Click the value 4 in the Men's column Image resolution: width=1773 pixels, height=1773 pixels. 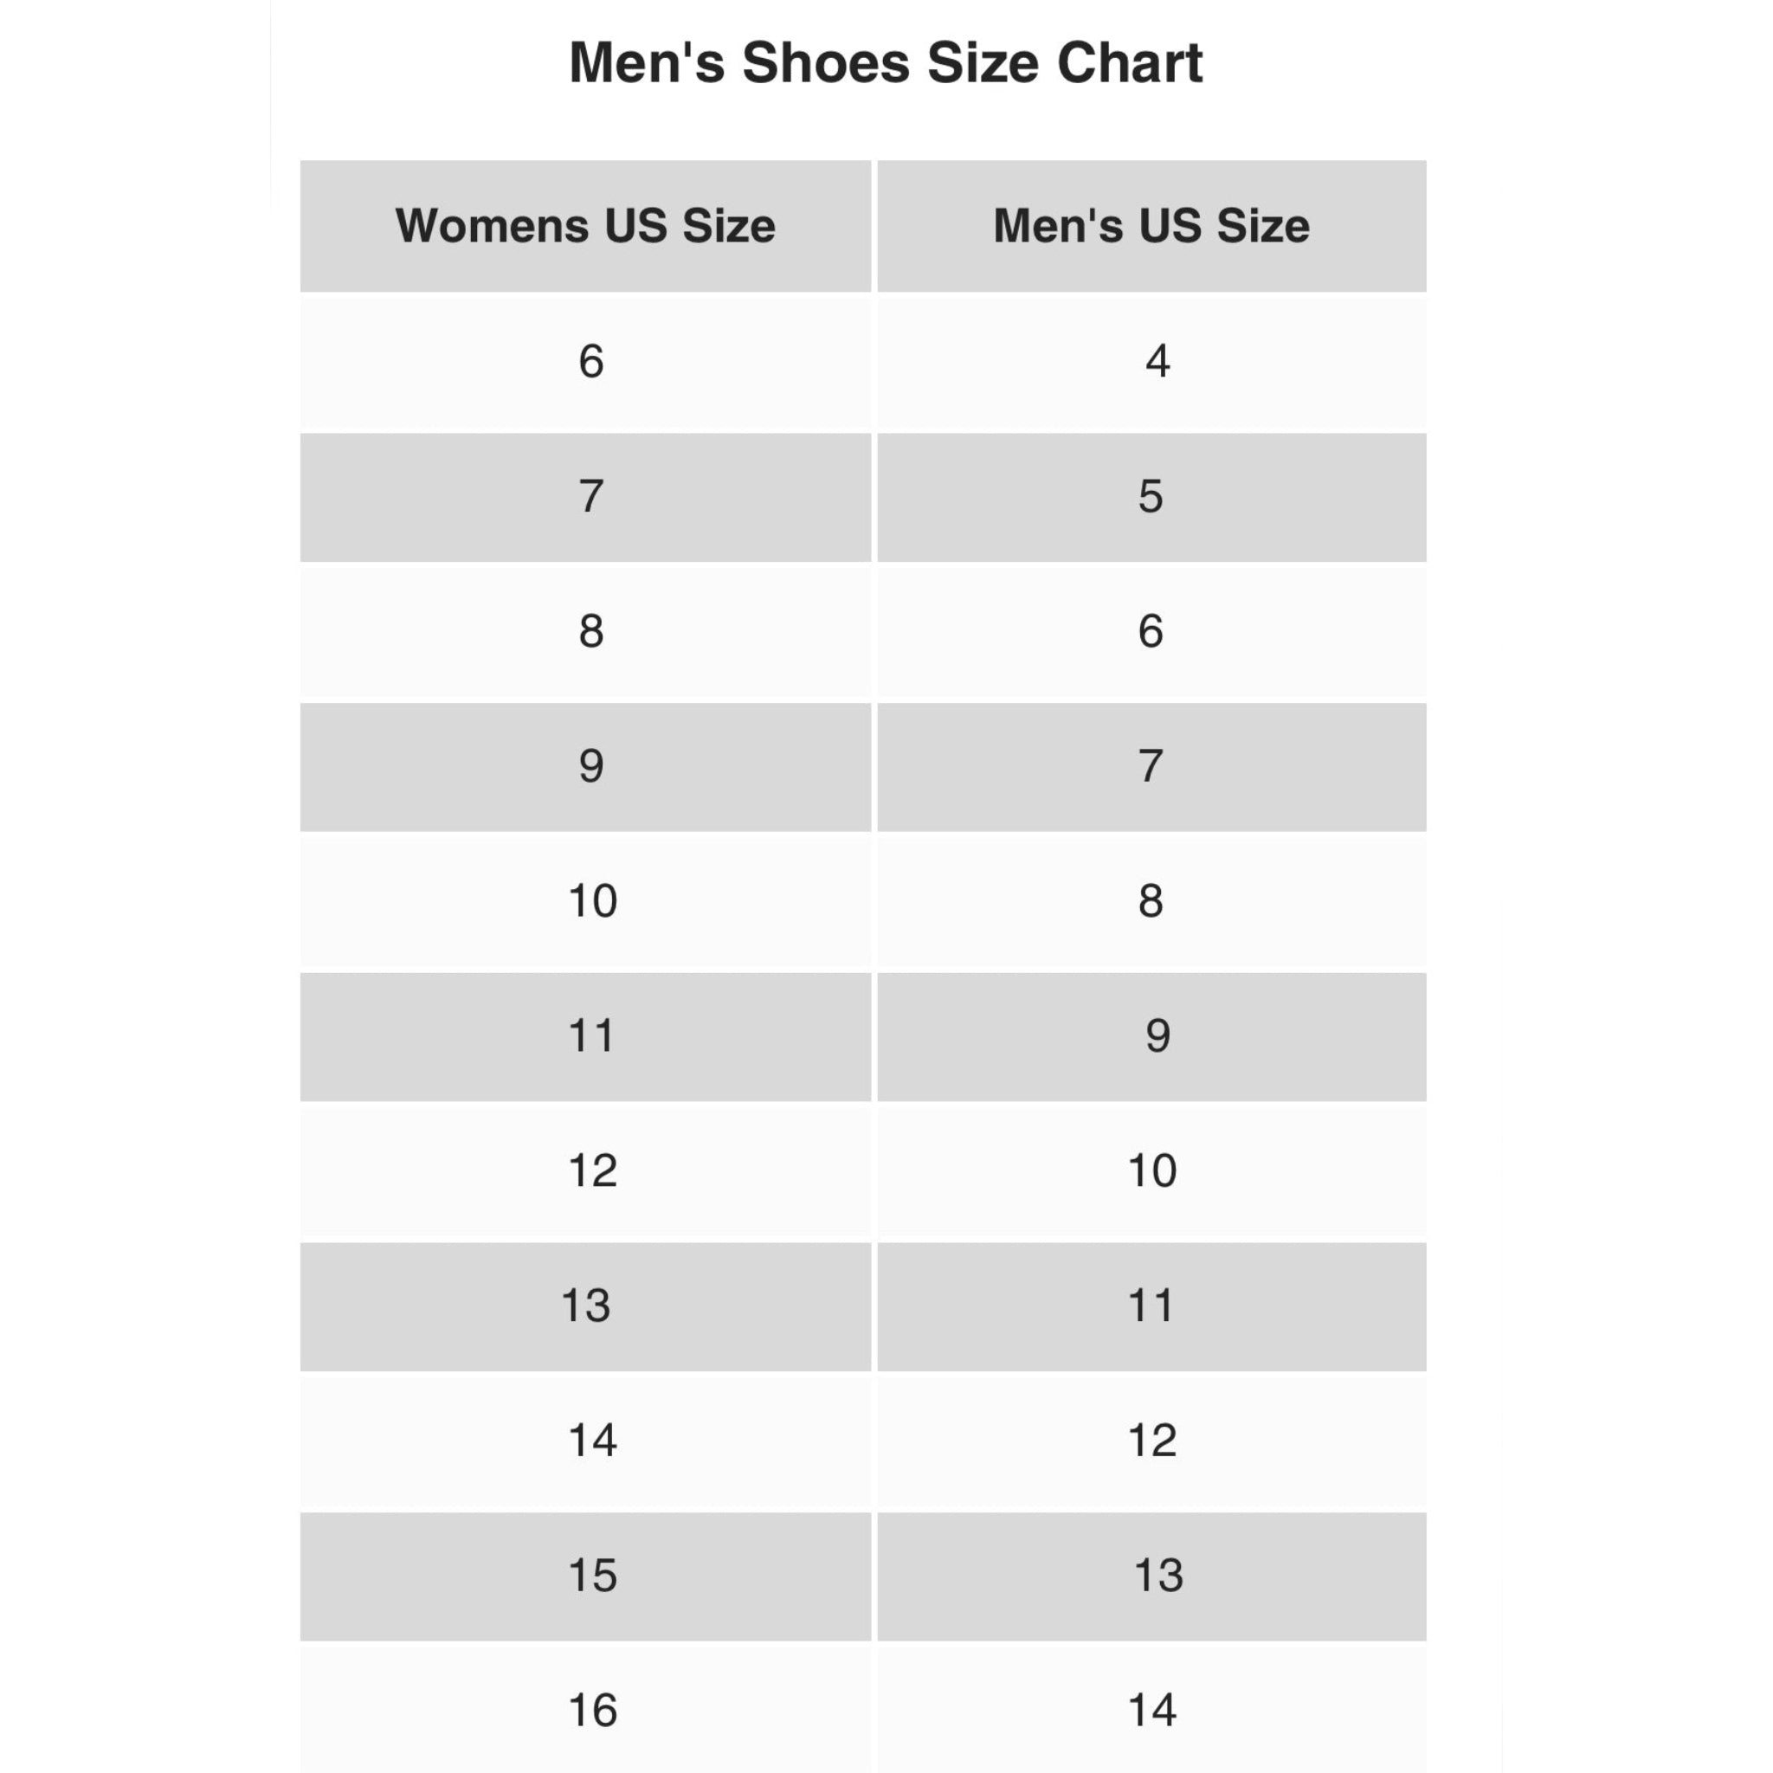pos(1157,362)
